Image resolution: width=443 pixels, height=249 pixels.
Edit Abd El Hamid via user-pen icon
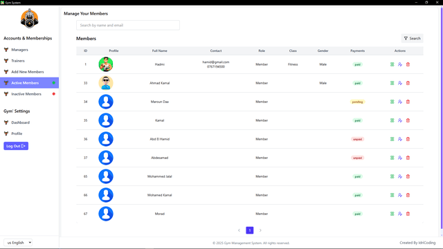[400, 139]
